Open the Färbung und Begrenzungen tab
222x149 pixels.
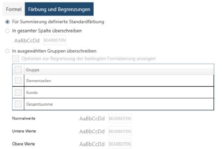[59, 9]
